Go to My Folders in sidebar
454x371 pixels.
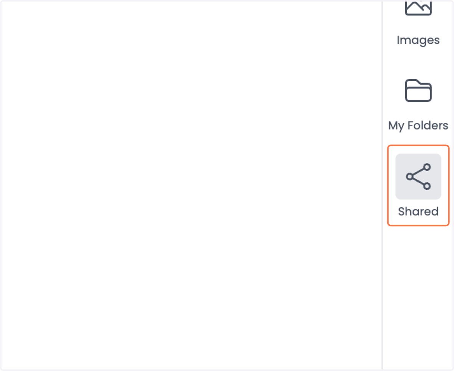pos(418,104)
